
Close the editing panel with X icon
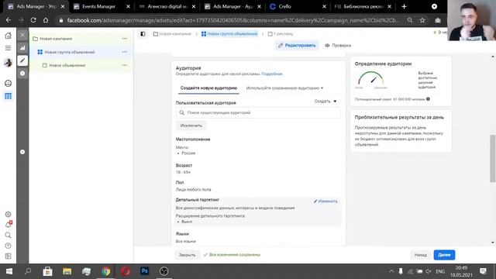coord(22,35)
